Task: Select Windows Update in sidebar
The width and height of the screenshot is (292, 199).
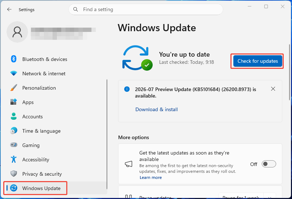Action: pyautogui.click(x=55, y=188)
